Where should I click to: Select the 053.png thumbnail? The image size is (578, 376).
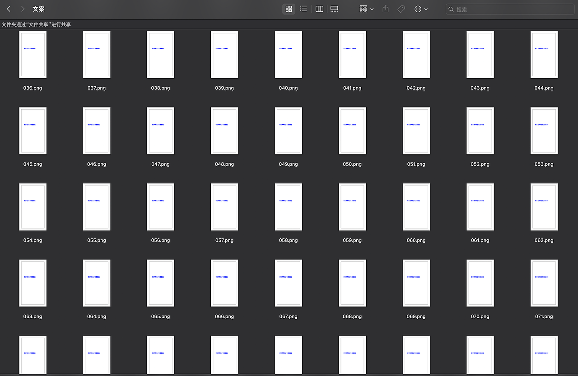point(544,131)
